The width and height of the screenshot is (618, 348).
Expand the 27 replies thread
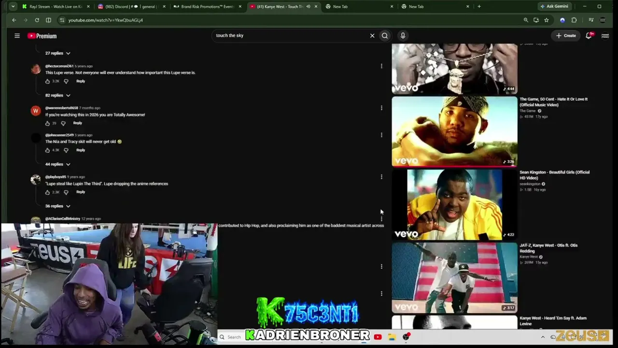pyautogui.click(x=58, y=53)
